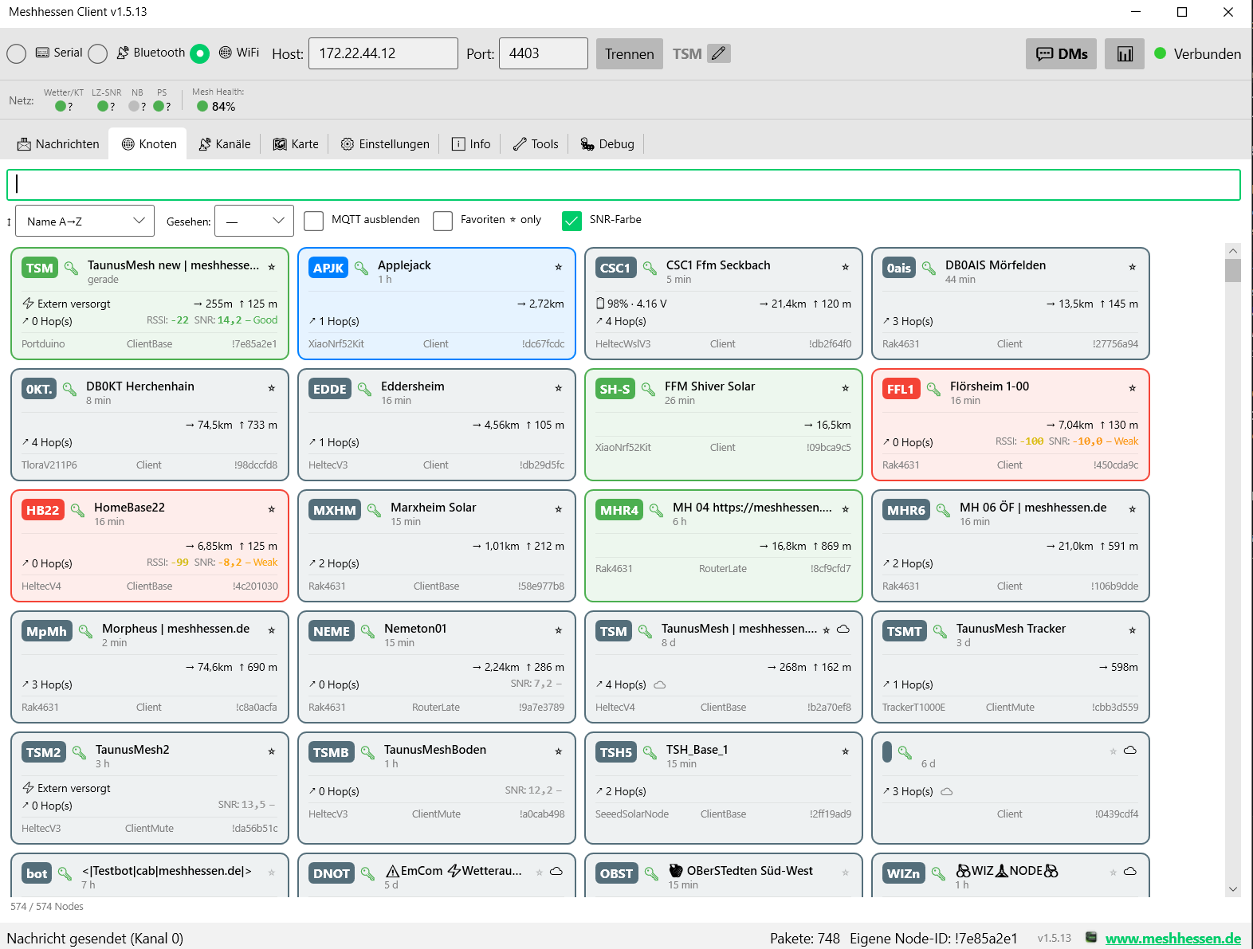
Task: Click scrollbar down arrow of node list
Action: (1233, 889)
